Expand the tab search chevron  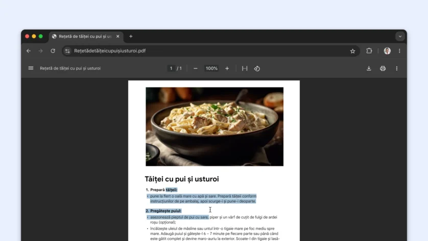point(400,36)
